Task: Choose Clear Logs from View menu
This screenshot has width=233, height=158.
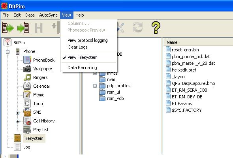Action: 89,47
